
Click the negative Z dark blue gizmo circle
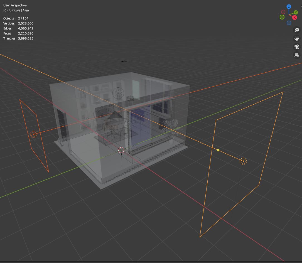click(289, 23)
